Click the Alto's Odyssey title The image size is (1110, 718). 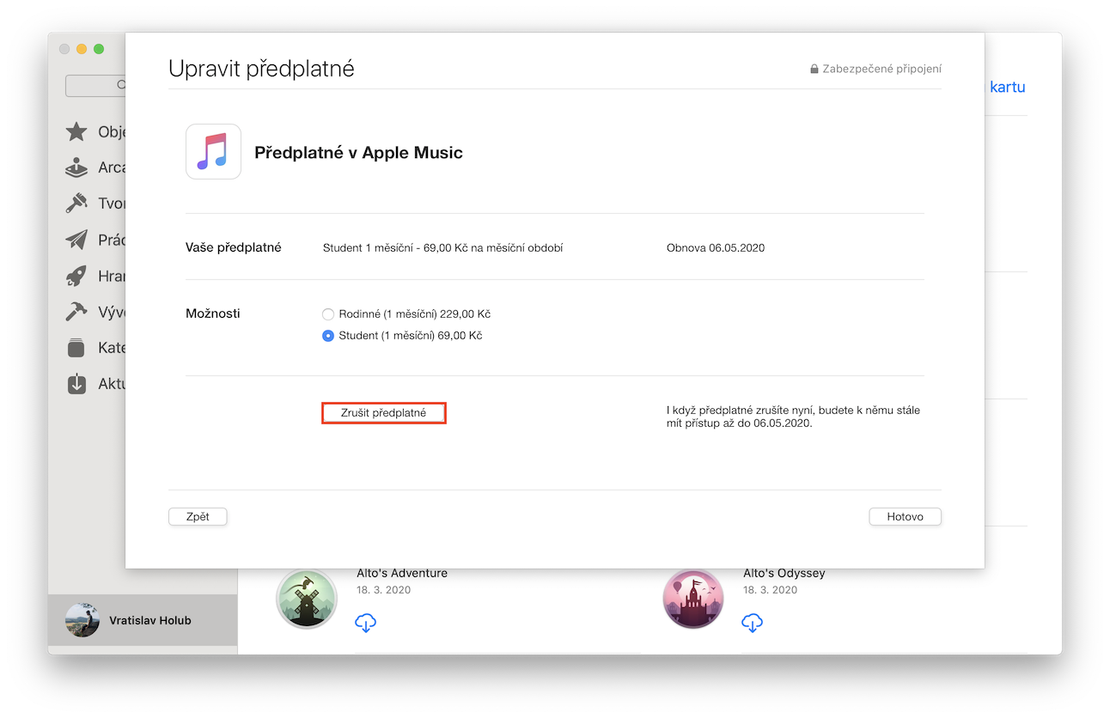point(784,574)
